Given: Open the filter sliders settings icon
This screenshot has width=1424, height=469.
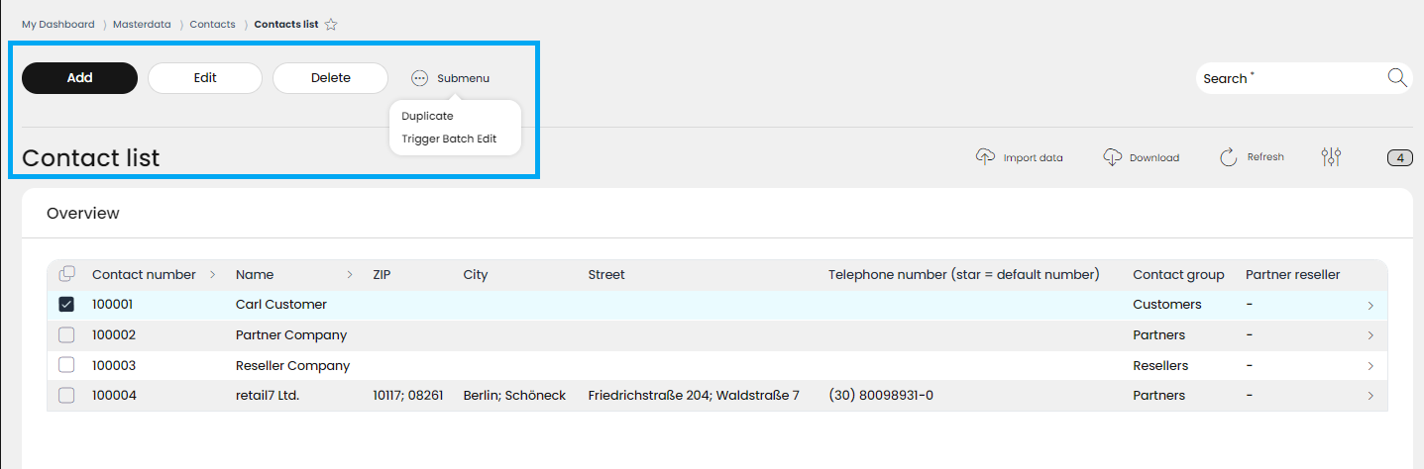Looking at the screenshot, I should click(x=1331, y=156).
